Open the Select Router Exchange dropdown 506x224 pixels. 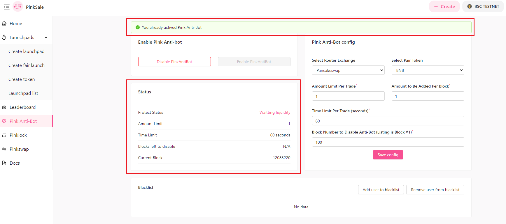pyautogui.click(x=348, y=70)
